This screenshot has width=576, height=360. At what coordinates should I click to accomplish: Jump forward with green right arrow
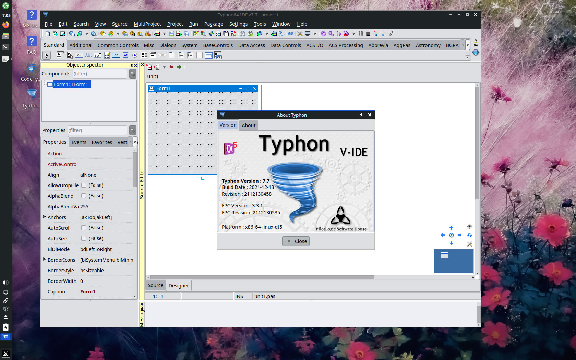pyautogui.click(x=179, y=67)
